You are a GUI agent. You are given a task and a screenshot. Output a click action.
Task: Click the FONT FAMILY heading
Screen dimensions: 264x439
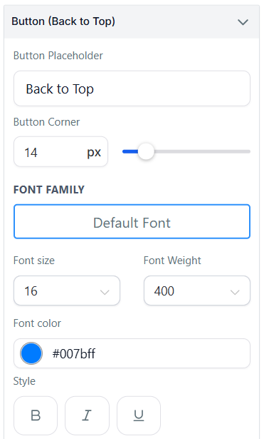(49, 190)
